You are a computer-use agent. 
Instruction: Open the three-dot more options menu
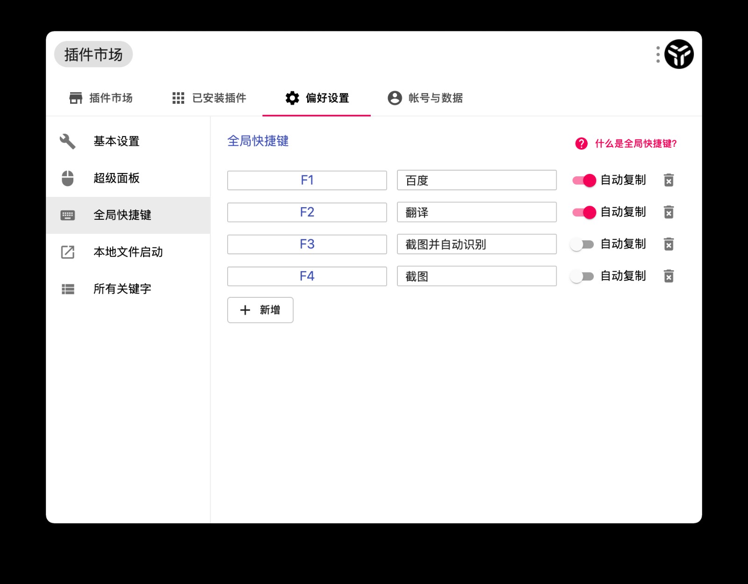click(x=658, y=54)
